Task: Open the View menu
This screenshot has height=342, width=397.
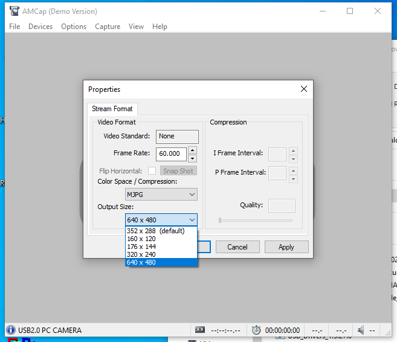Action: tap(136, 27)
